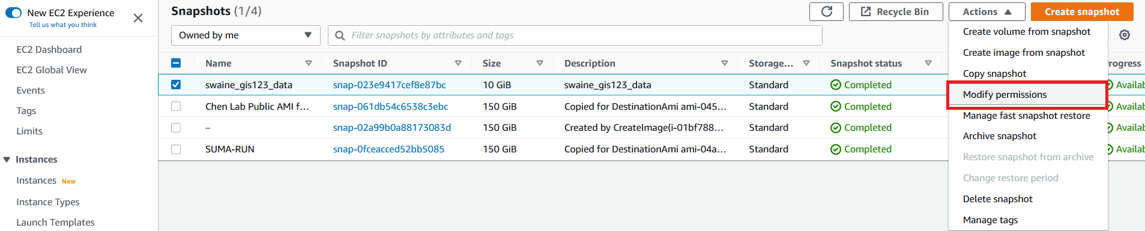Screen dimensions: 1145x231
Task: Close the New EC2 Experience banner
Action: point(138,18)
